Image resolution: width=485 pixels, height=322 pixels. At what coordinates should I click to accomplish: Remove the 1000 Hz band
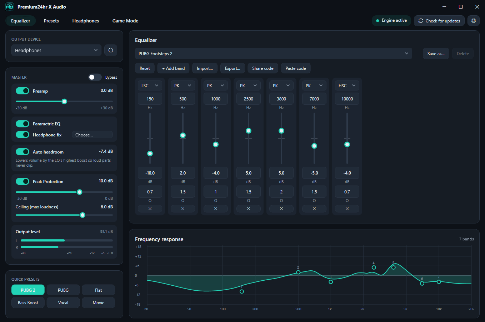tap(216, 209)
